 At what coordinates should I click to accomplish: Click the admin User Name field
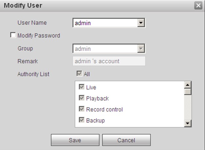(105, 23)
